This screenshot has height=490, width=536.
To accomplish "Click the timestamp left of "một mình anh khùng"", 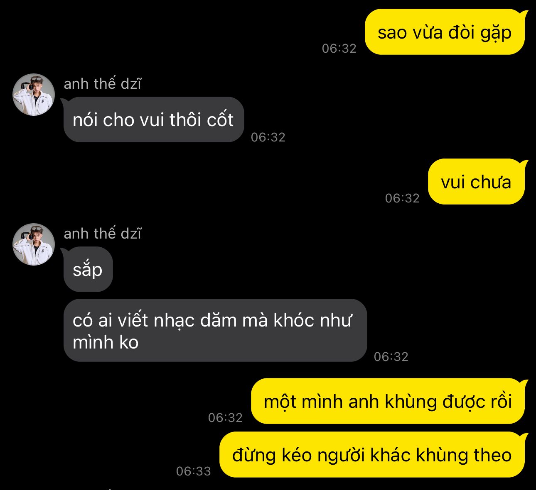I will pos(225,417).
